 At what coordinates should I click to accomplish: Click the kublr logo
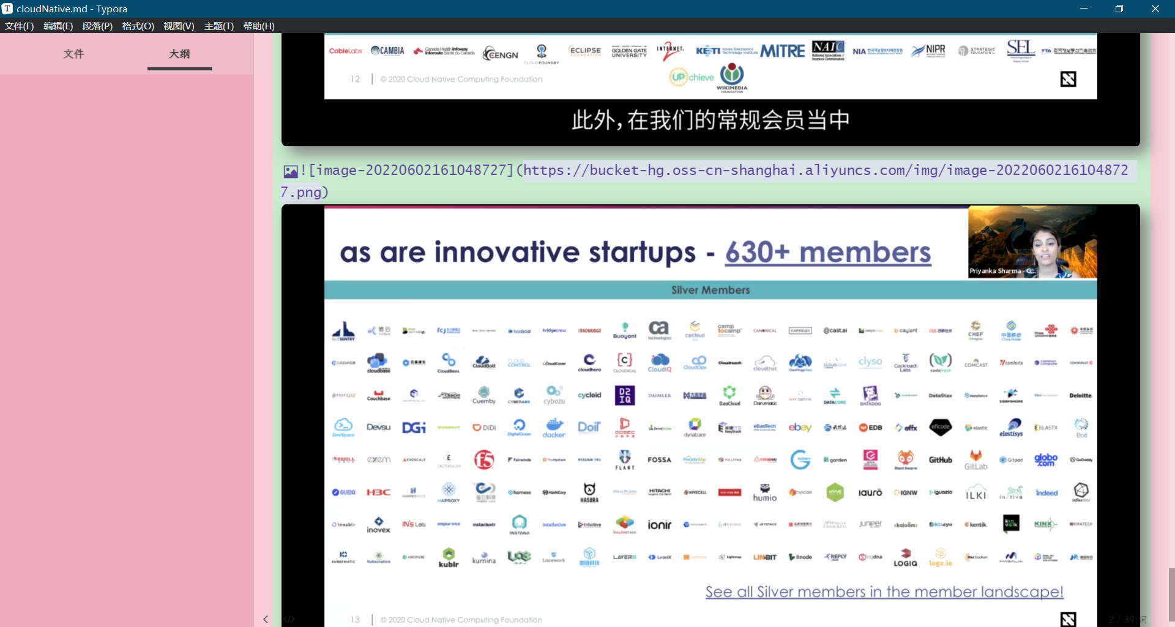[x=449, y=557]
